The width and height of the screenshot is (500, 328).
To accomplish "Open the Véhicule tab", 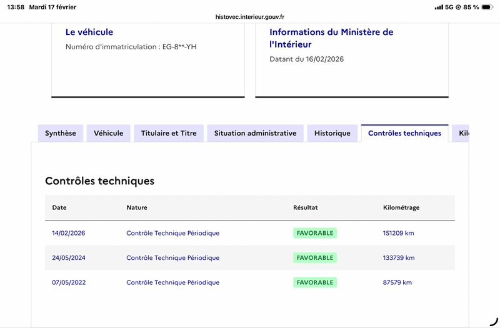I will [x=109, y=133].
